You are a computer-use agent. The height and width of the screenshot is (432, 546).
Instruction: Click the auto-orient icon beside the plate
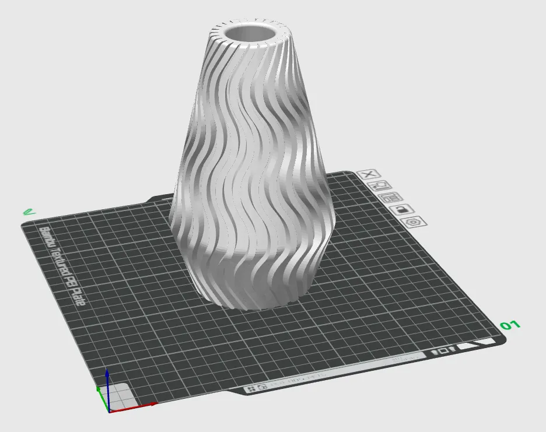click(380, 185)
